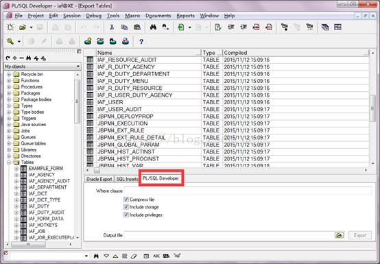The height and width of the screenshot is (264, 380).
Task: Click the ABC match case icon
Action: pyautogui.click(x=156, y=256)
